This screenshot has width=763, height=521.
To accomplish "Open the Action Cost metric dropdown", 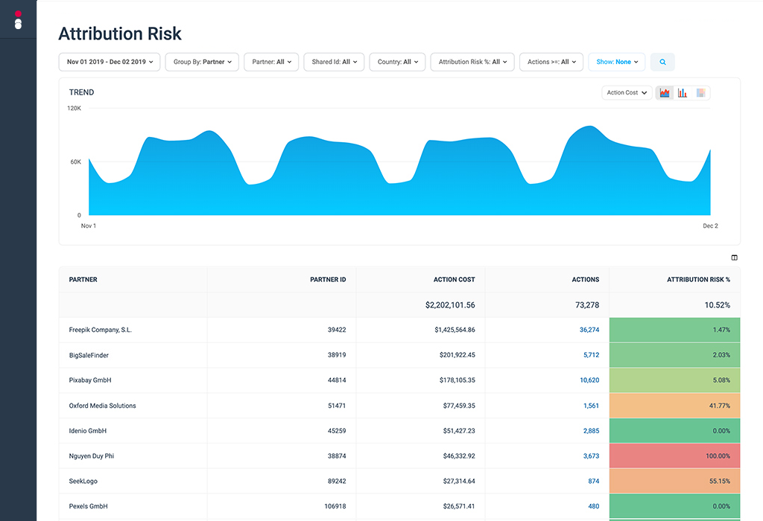I will [x=626, y=92].
